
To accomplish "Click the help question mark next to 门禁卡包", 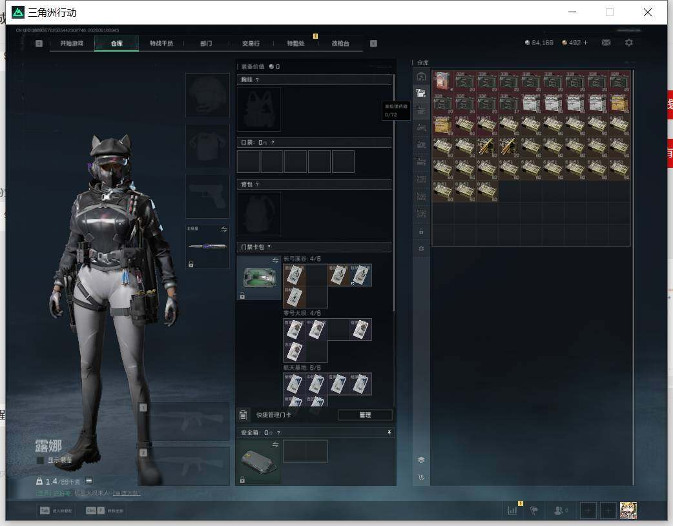I will tap(269, 247).
